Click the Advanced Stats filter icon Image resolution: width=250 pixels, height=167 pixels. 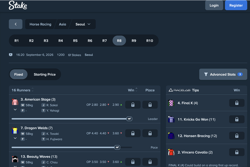point(206,74)
